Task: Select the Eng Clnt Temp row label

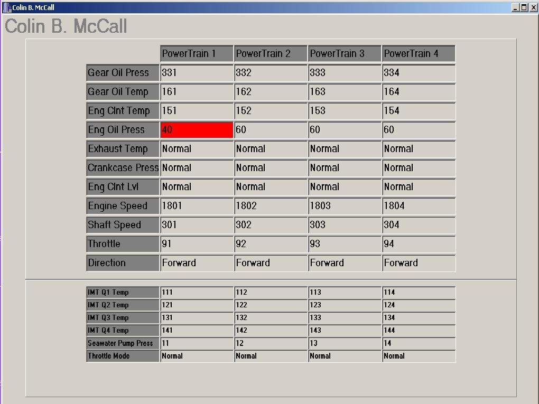Action: pos(123,111)
